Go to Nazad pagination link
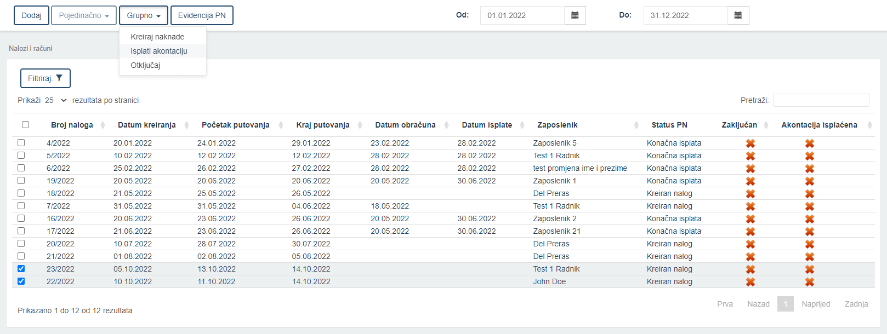 tap(758, 304)
